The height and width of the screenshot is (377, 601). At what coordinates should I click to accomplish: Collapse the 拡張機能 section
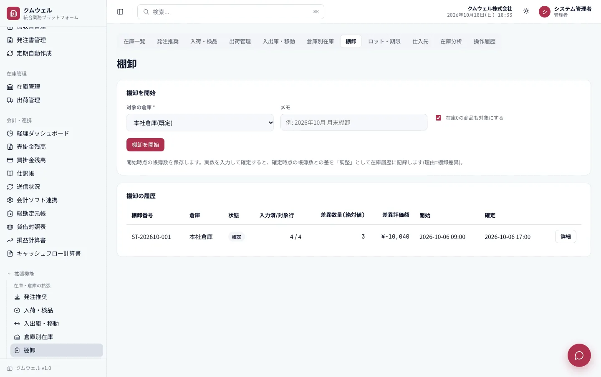pyautogui.click(x=21, y=274)
